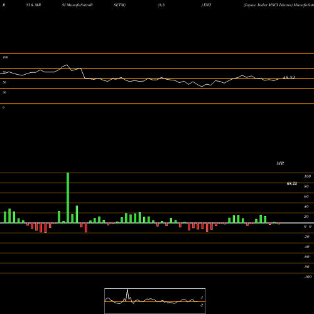The height and width of the screenshot is (314, 314).
Task: Click the MR axis label -60
Action: [x=306, y=257]
